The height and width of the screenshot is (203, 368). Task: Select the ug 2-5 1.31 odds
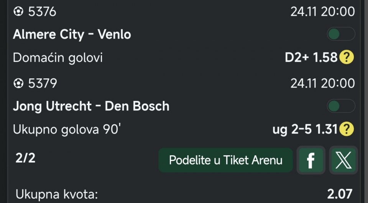tap(305, 129)
